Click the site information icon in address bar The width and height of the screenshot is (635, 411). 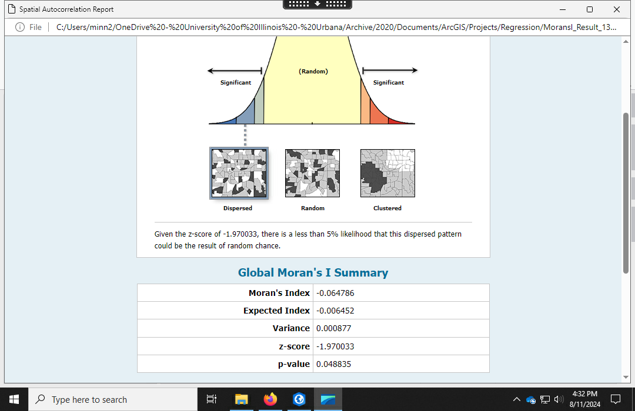pos(20,27)
